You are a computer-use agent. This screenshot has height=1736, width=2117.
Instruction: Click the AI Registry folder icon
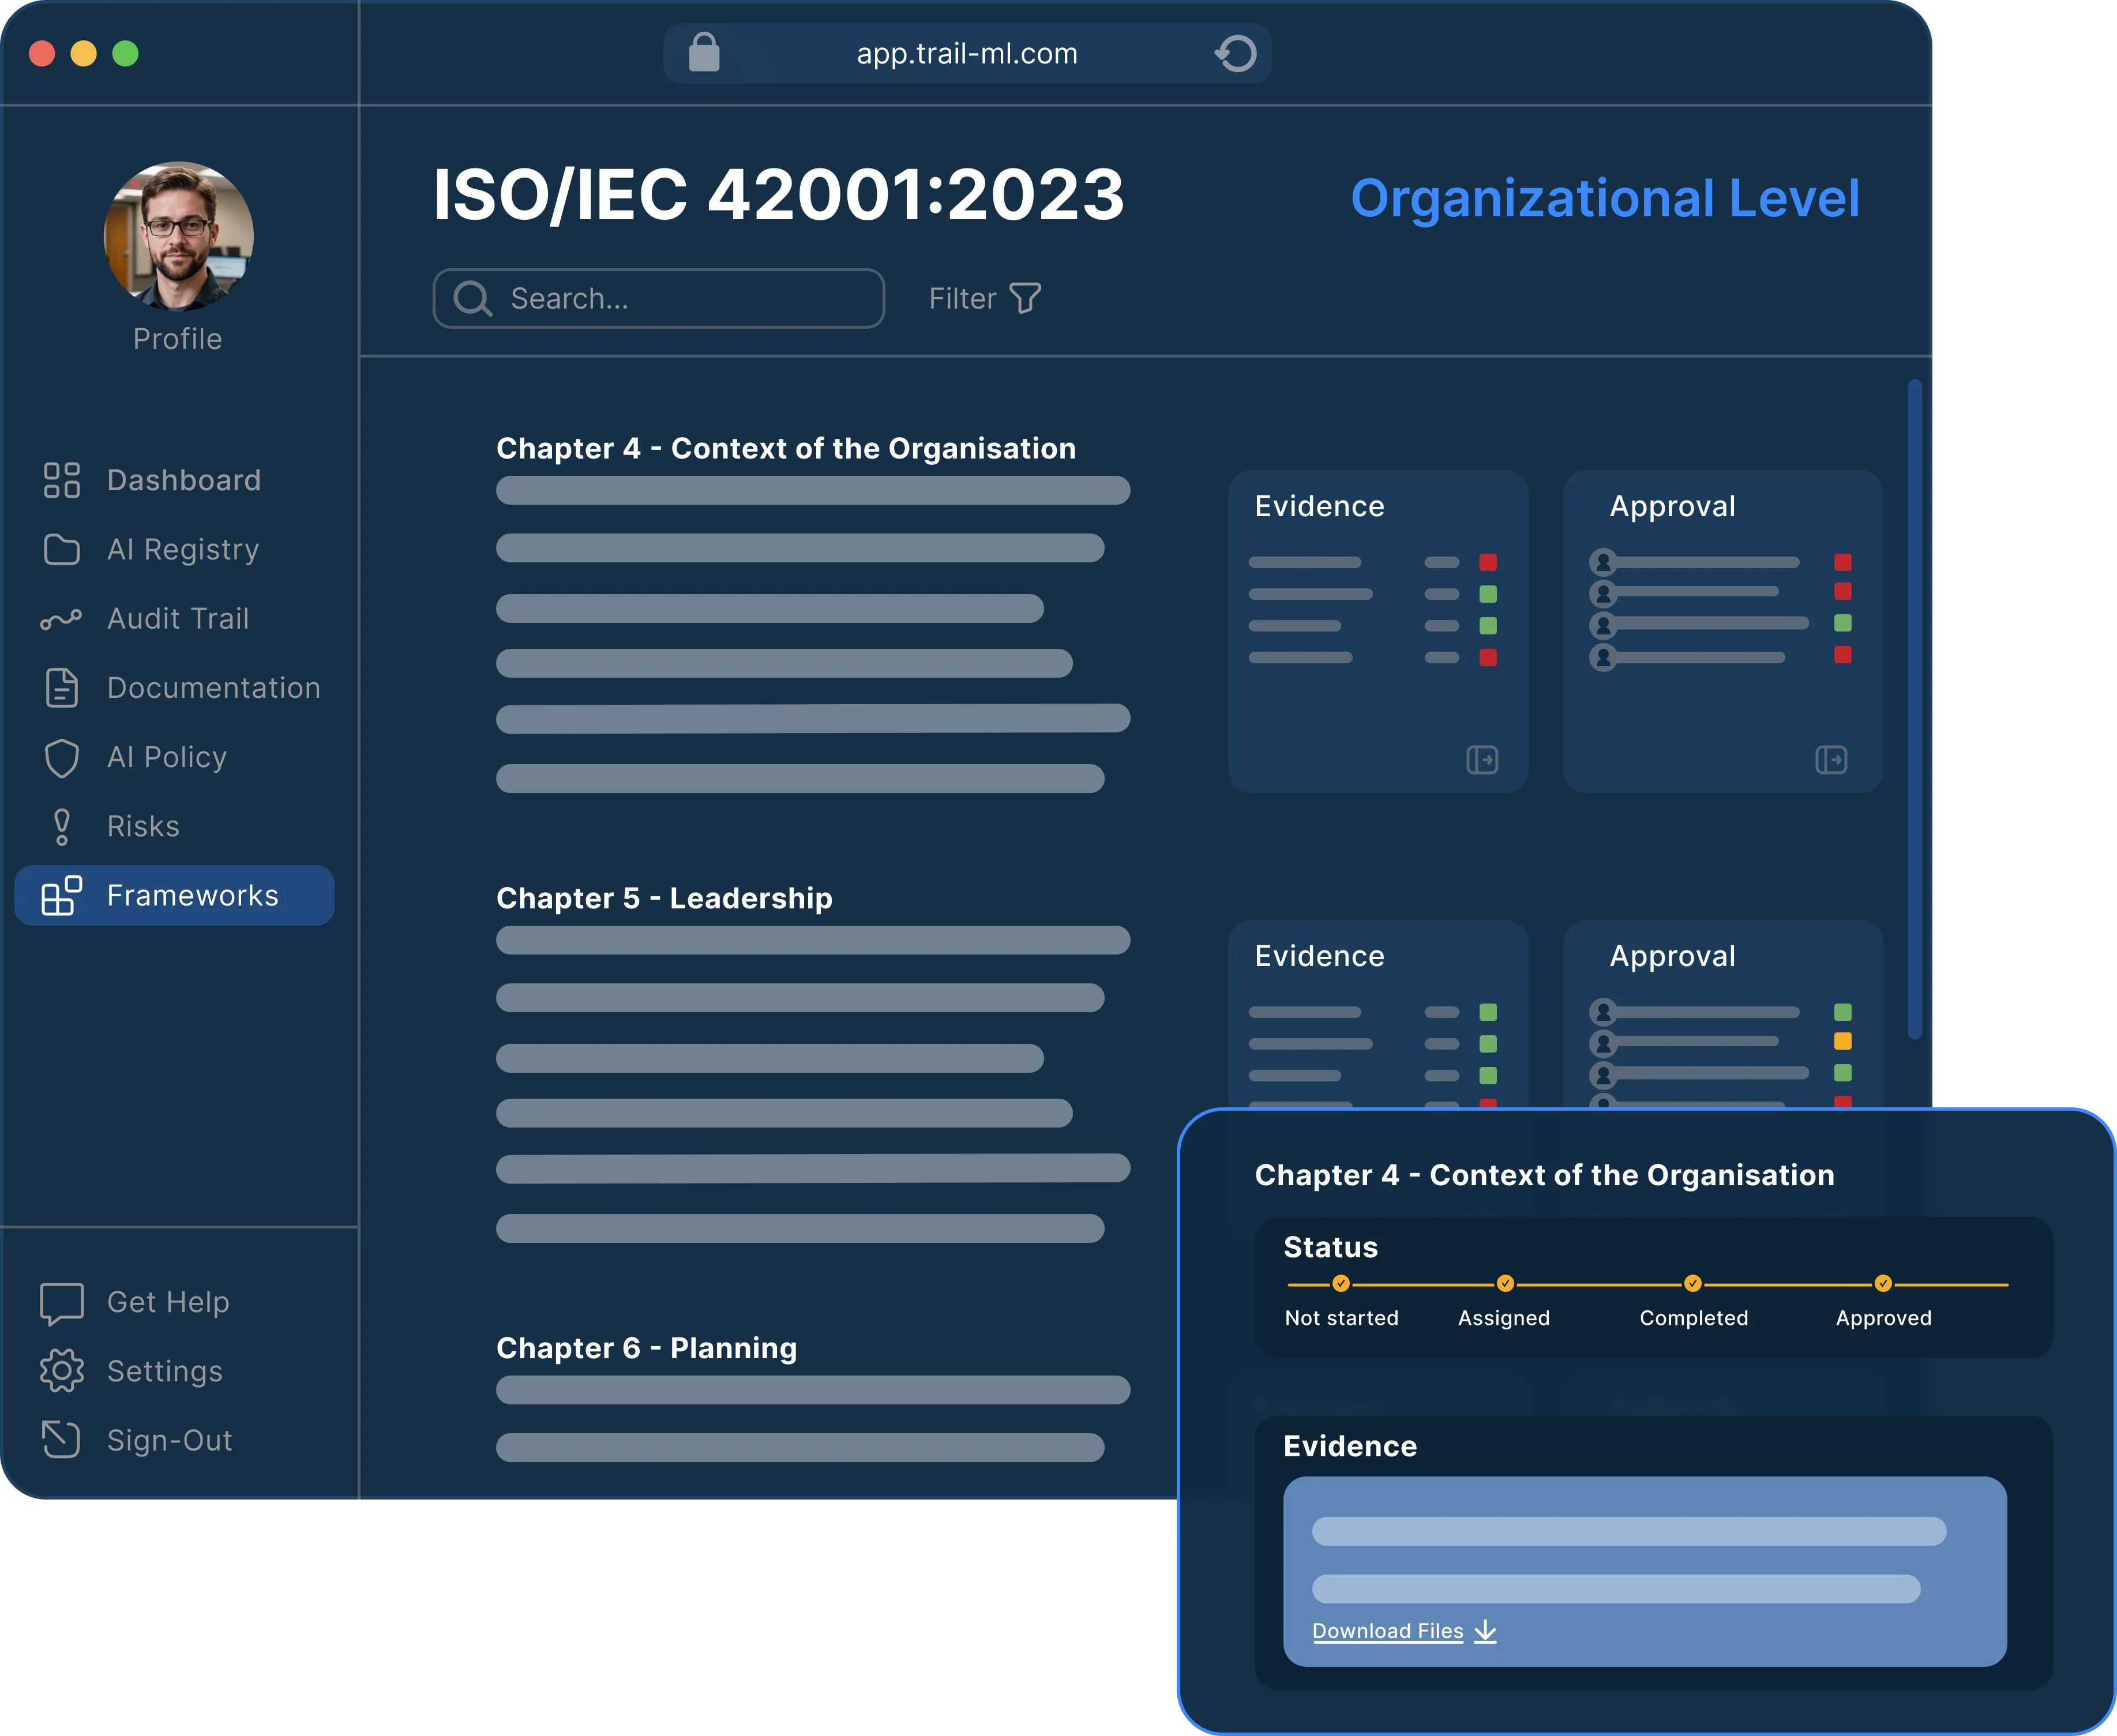point(61,549)
